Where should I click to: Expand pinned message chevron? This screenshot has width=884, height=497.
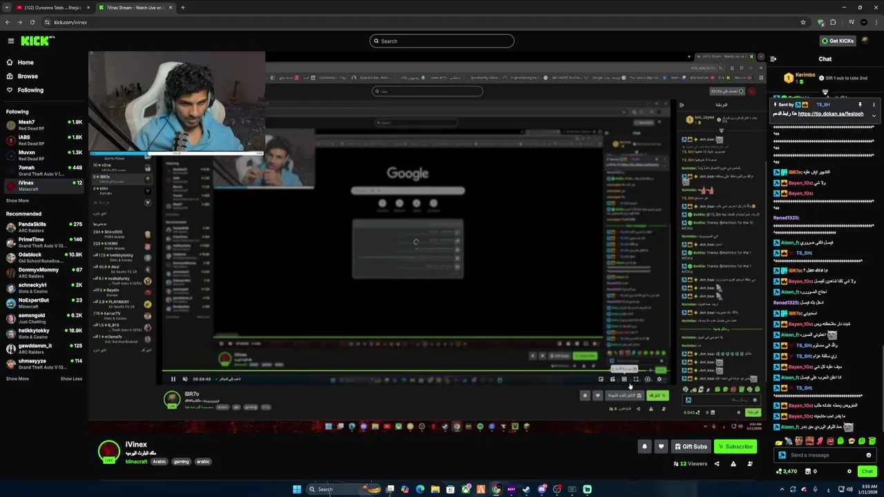coord(874,115)
